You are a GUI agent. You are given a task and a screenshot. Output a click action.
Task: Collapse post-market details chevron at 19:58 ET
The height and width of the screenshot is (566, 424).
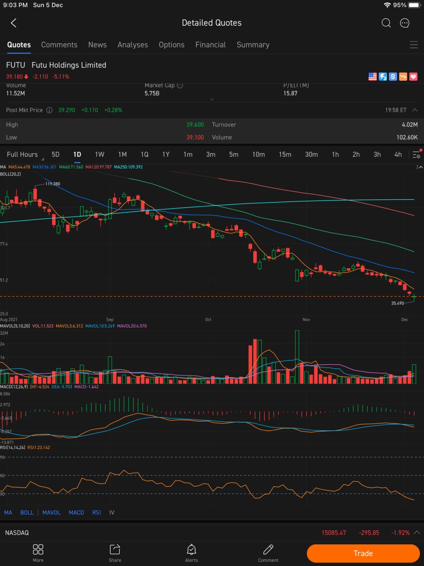(x=415, y=110)
